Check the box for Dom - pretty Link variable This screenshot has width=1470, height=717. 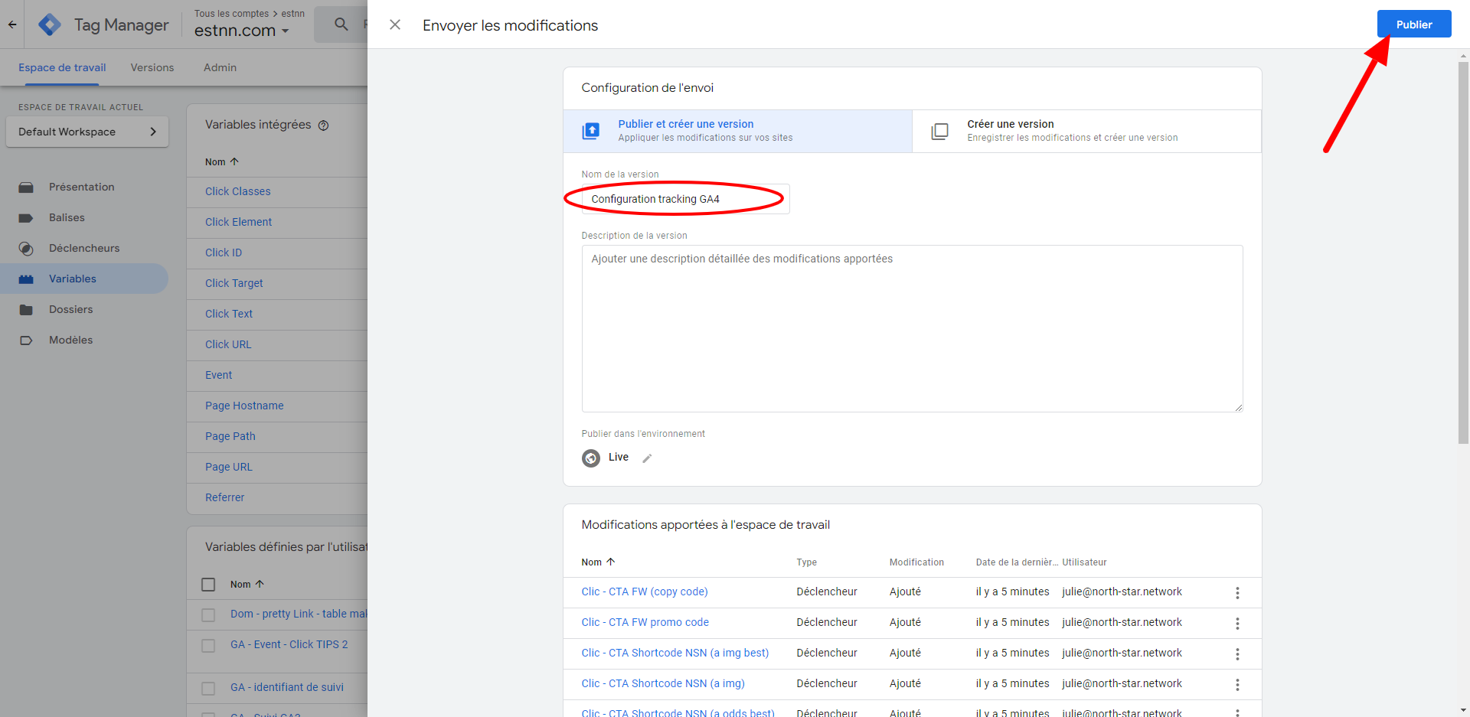point(208,614)
